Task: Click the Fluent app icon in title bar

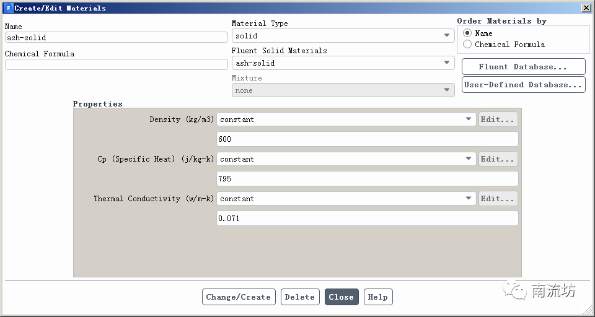Action: pos(8,7)
